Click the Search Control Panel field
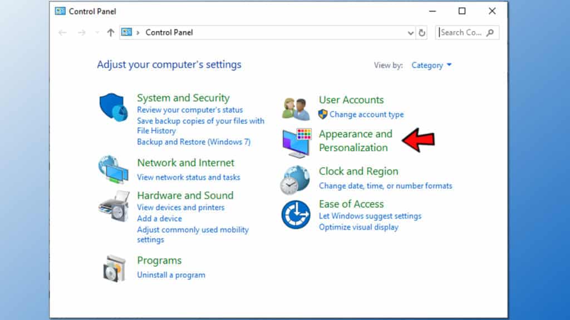This screenshot has width=570, height=320. tap(462, 33)
